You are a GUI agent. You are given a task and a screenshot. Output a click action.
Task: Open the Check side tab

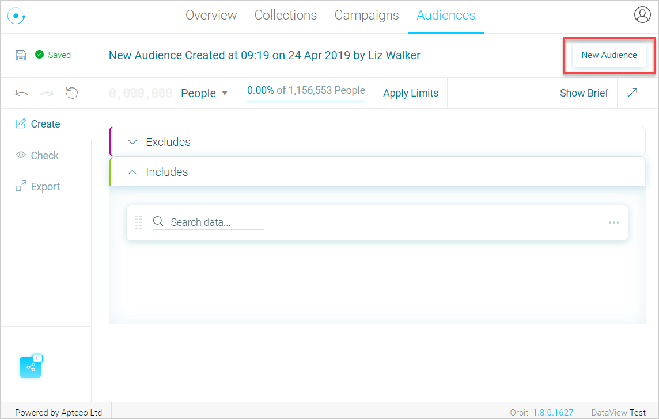point(46,156)
